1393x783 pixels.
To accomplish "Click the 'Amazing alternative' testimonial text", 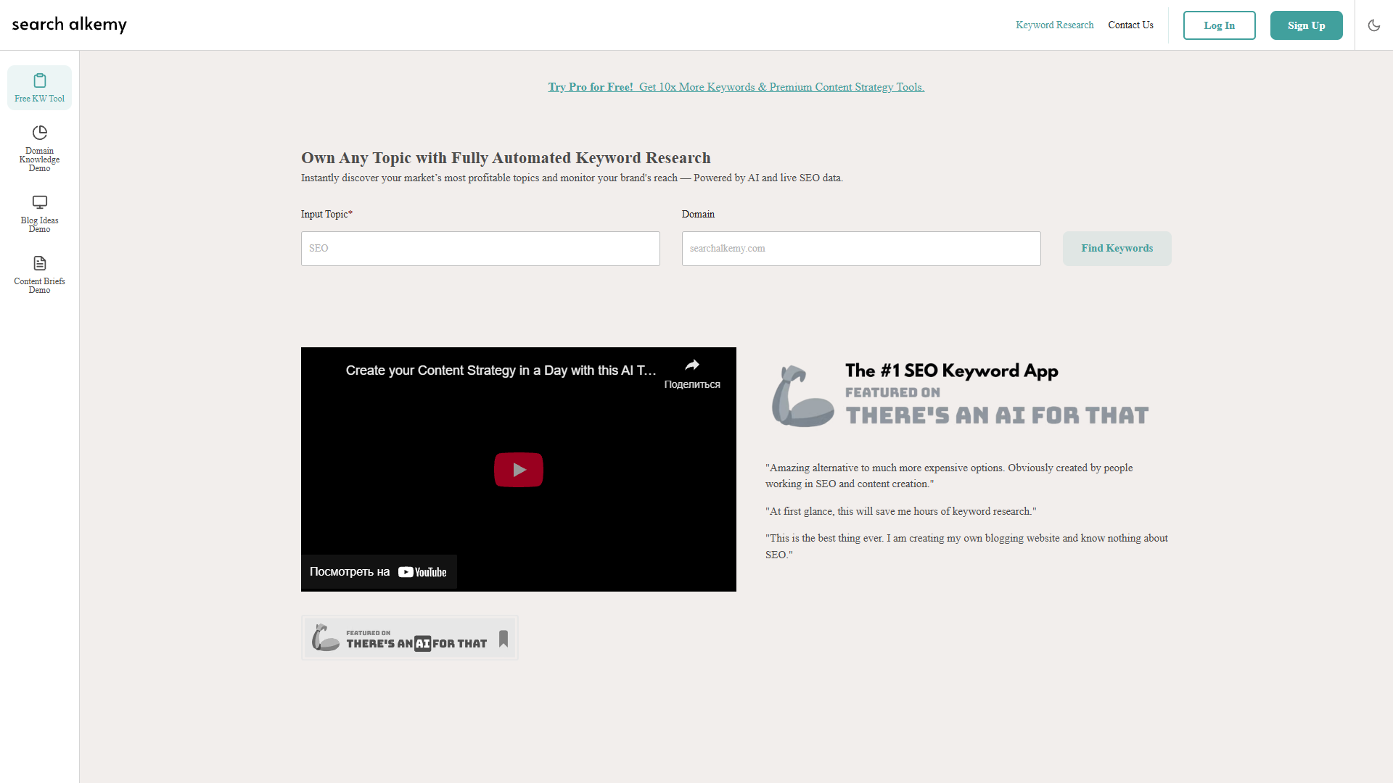I will tap(949, 476).
